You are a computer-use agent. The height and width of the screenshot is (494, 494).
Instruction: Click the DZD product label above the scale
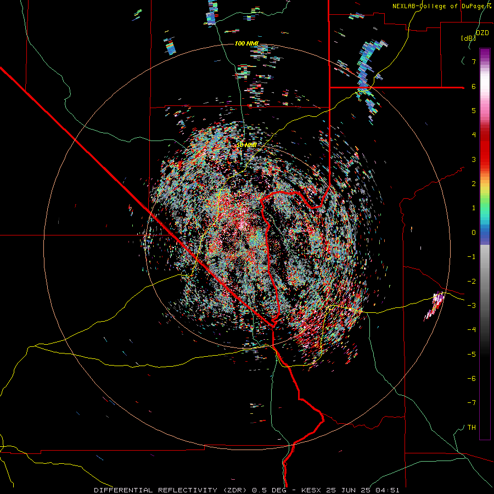click(x=482, y=33)
